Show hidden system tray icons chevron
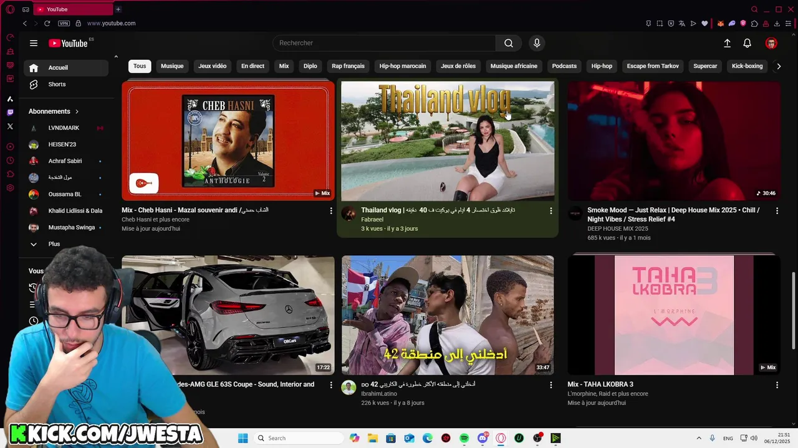The width and height of the screenshot is (798, 448). pos(698,438)
